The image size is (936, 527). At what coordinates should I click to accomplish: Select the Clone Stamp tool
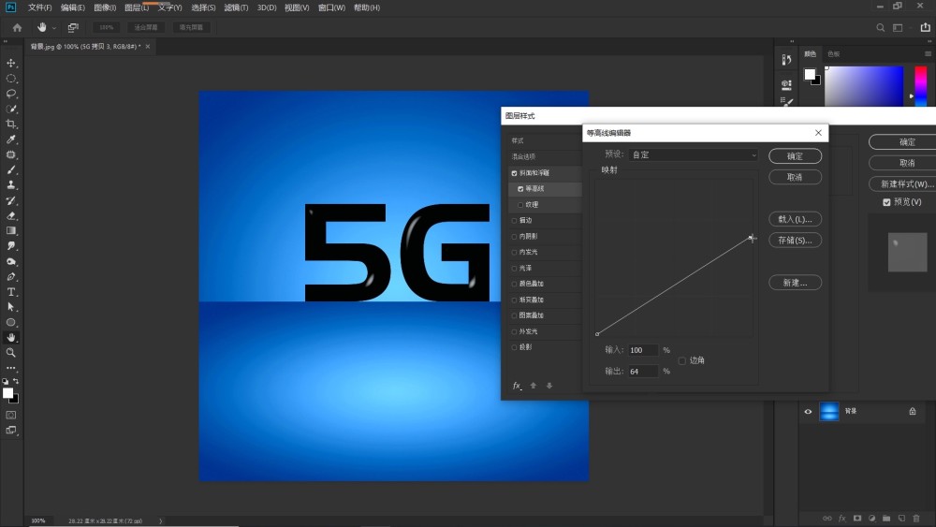[10, 185]
